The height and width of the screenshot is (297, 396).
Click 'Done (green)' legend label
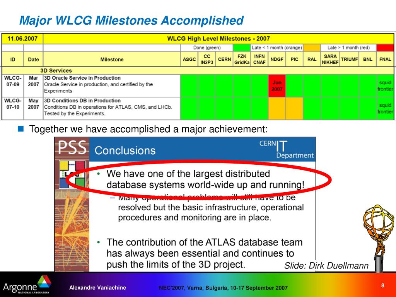[207, 48]
